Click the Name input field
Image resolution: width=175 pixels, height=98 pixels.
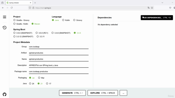[59, 59]
